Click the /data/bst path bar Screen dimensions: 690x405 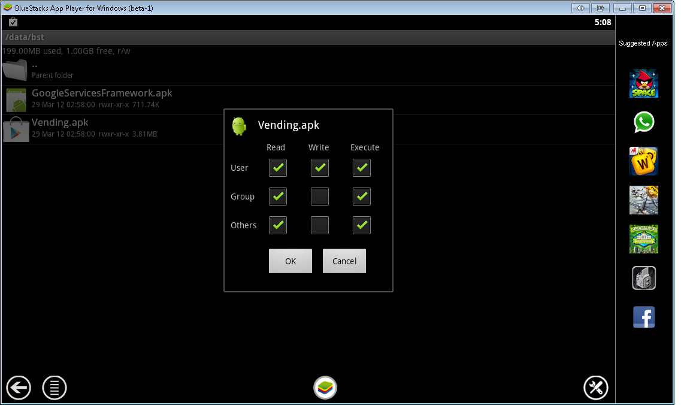click(308, 37)
